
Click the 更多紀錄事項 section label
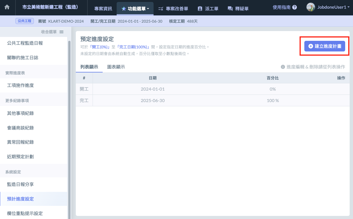tap(17, 101)
